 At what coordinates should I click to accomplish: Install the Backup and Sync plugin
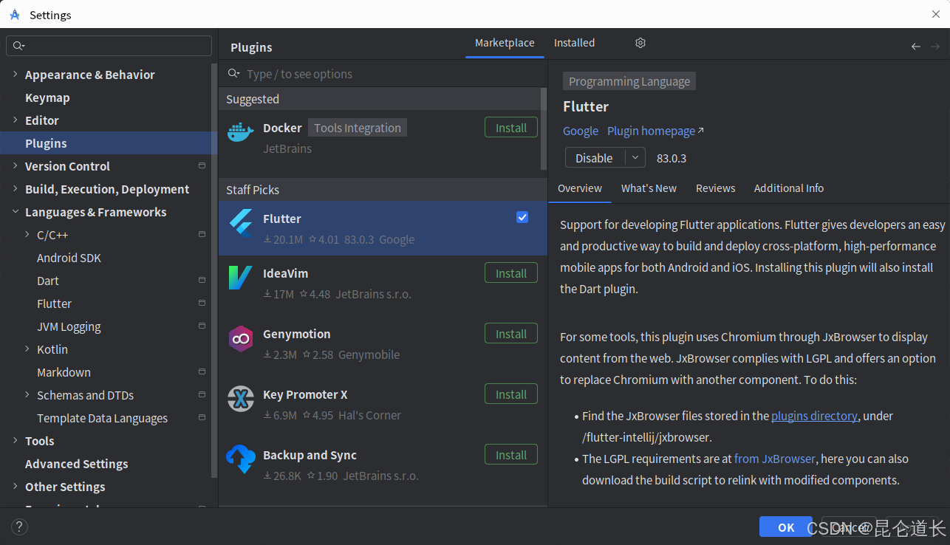(x=511, y=455)
